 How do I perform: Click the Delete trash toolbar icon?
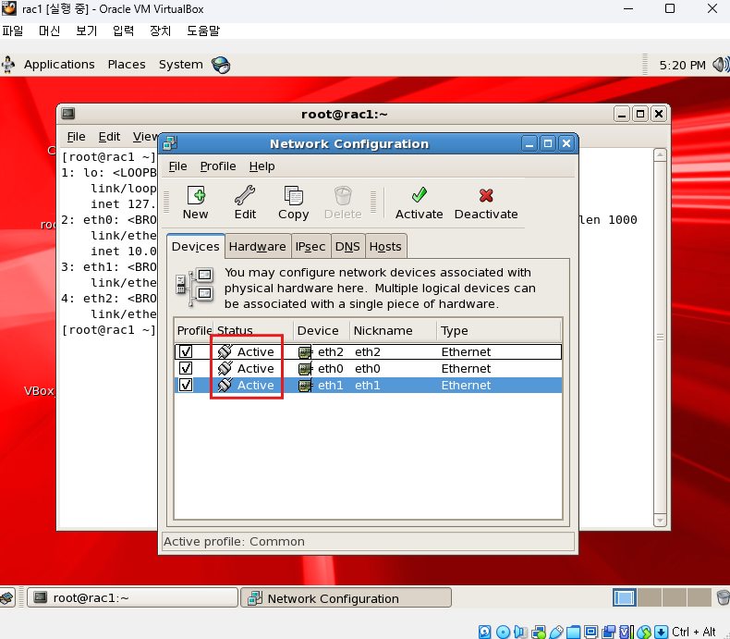point(343,196)
